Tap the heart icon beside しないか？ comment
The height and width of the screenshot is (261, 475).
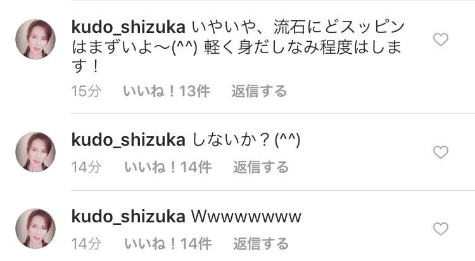[440, 152]
